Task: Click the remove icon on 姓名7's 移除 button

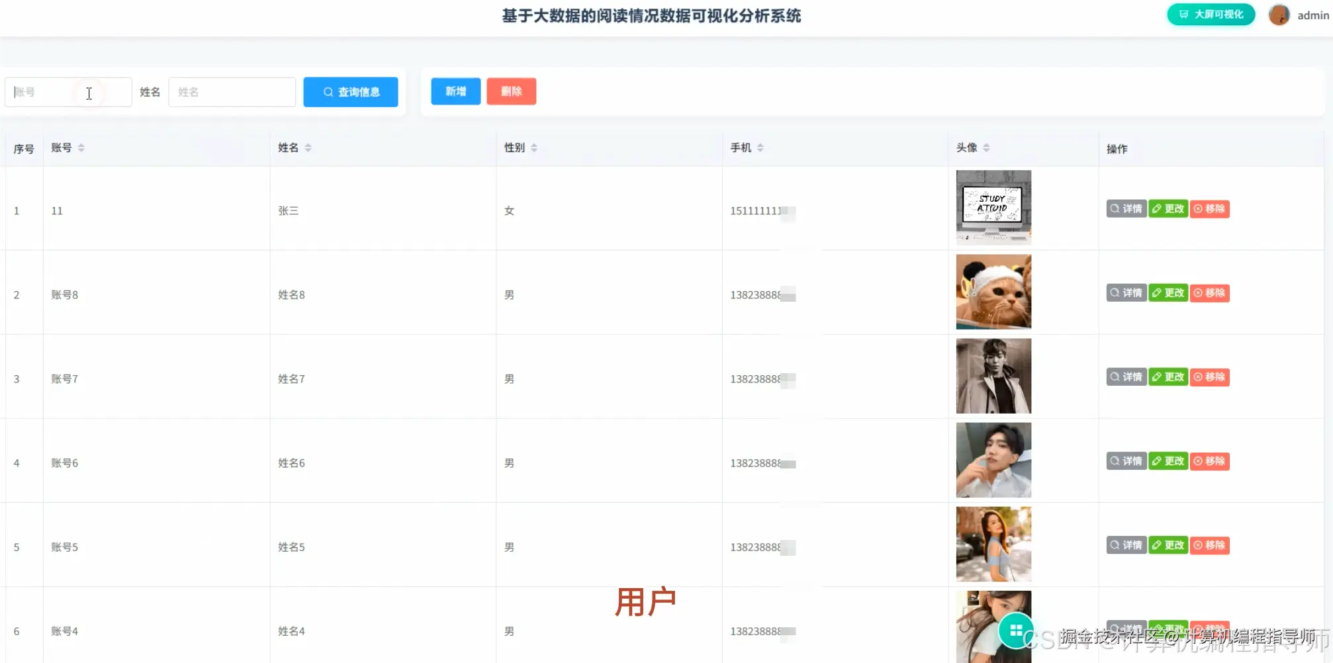Action: click(1197, 376)
